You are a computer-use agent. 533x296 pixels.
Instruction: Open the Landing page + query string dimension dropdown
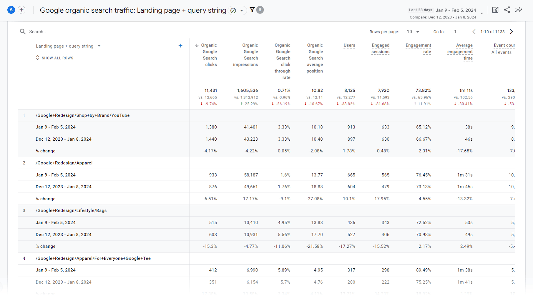click(68, 46)
